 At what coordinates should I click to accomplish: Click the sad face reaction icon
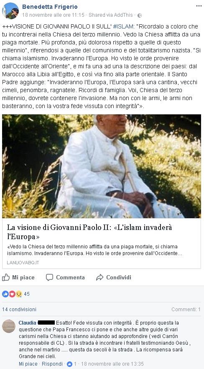point(19,294)
